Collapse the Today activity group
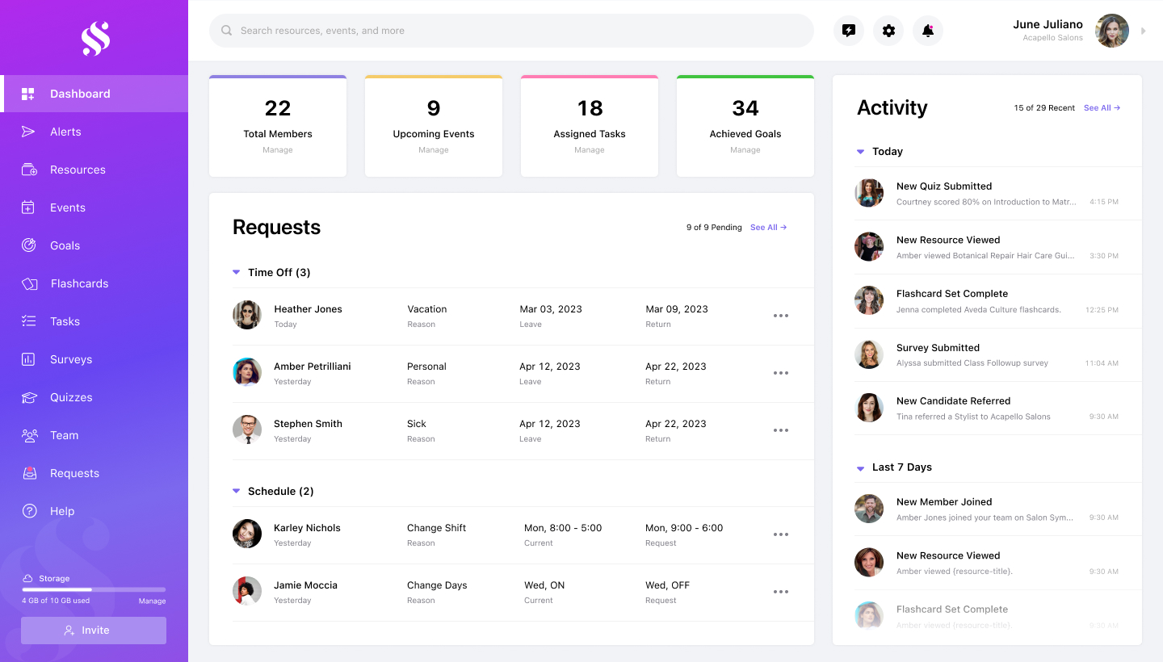The height and width of the screenshot is (662, 1163). [860, 151]
